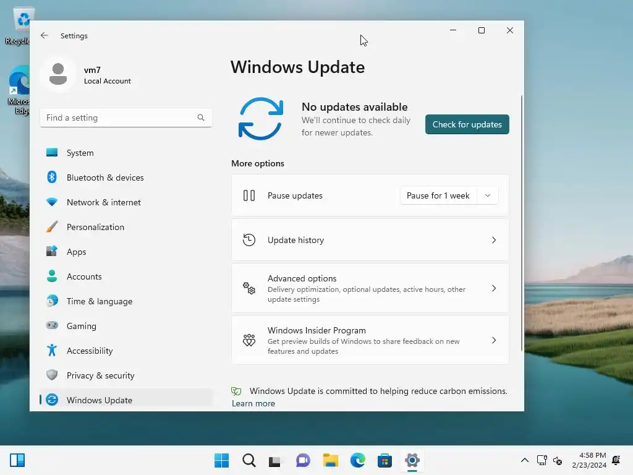Viewport: 633px width, 475px height.
Task: Click the Check for updates button
Action: (467, 124)
